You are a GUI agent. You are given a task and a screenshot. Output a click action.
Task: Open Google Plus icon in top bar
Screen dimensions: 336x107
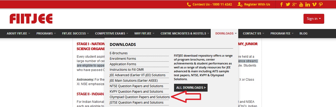(x=295, y=4)
